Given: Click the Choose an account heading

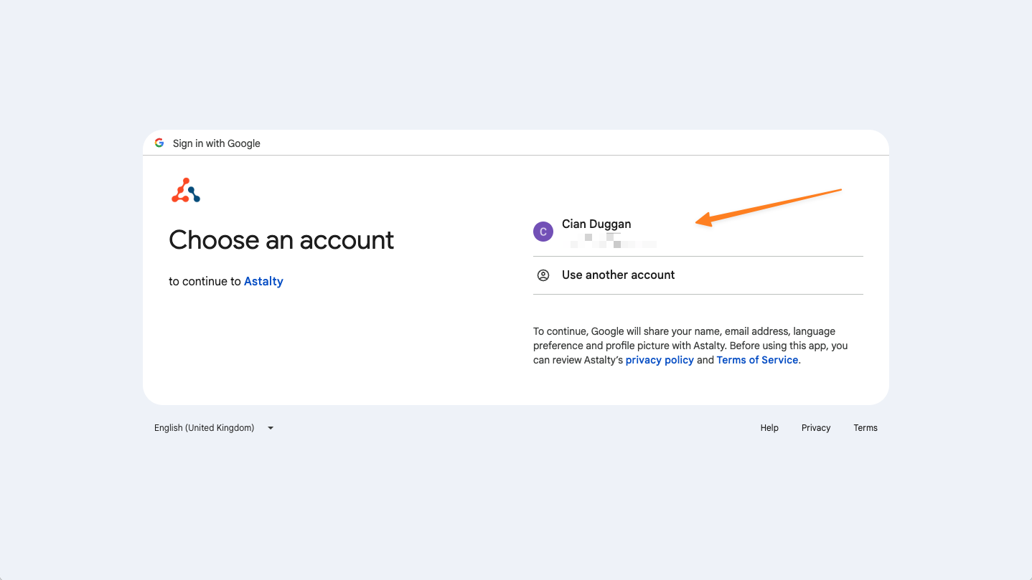Looking at the screenshot, I should [x=281, y=240].
